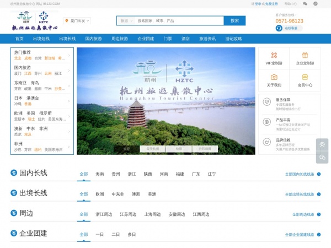331x248 pixels.
Task: Click the headset online service icon
Action: click(279, 28)
